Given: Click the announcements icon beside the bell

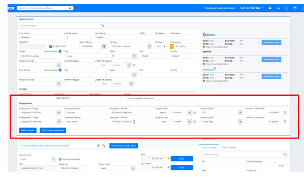Looking at the screenshot, I should point(278,8).
